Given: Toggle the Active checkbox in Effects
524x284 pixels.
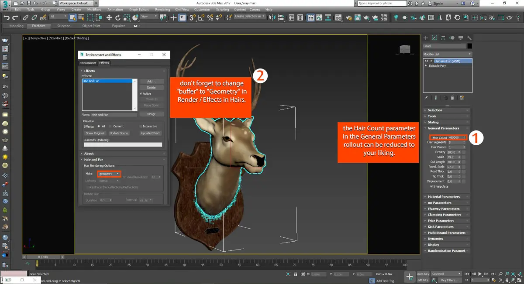Looking at the screenshot, I should tap(141, 93).
